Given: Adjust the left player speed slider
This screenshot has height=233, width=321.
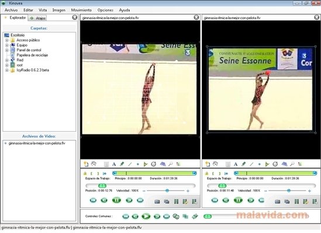Looking at the screenshot, I should click(x=167, y=191).
